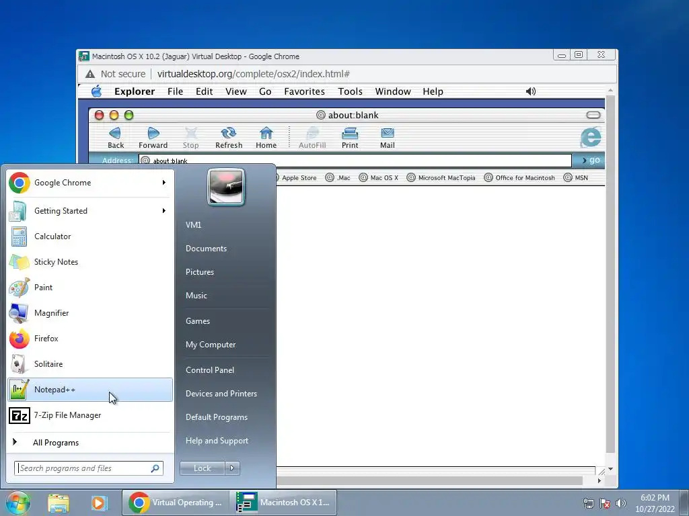This screenshot has height=516, width=689.
Task: Open Documents from Start menu
Action: (206, 249)
